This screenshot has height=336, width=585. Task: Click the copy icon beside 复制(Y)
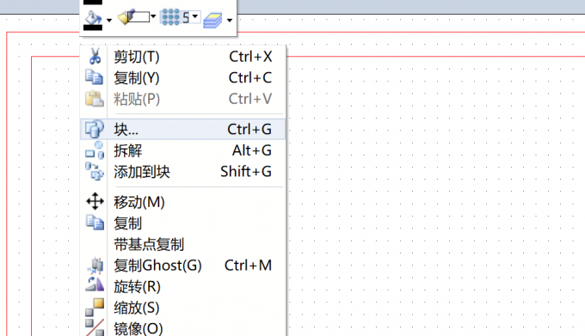(94, 77)
